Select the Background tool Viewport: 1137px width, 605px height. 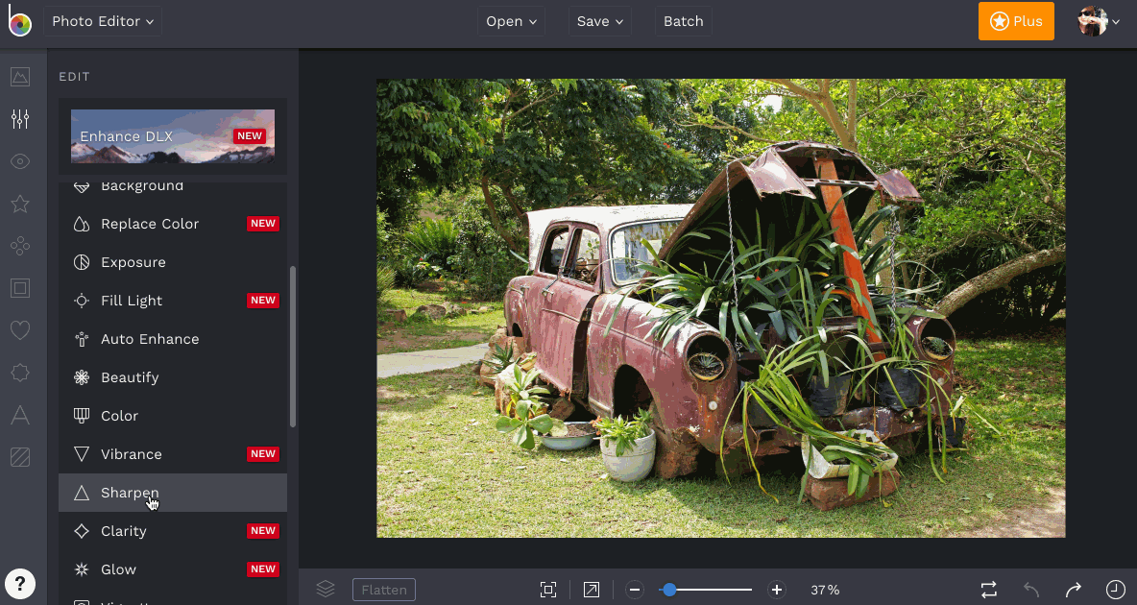pos(173,187)
